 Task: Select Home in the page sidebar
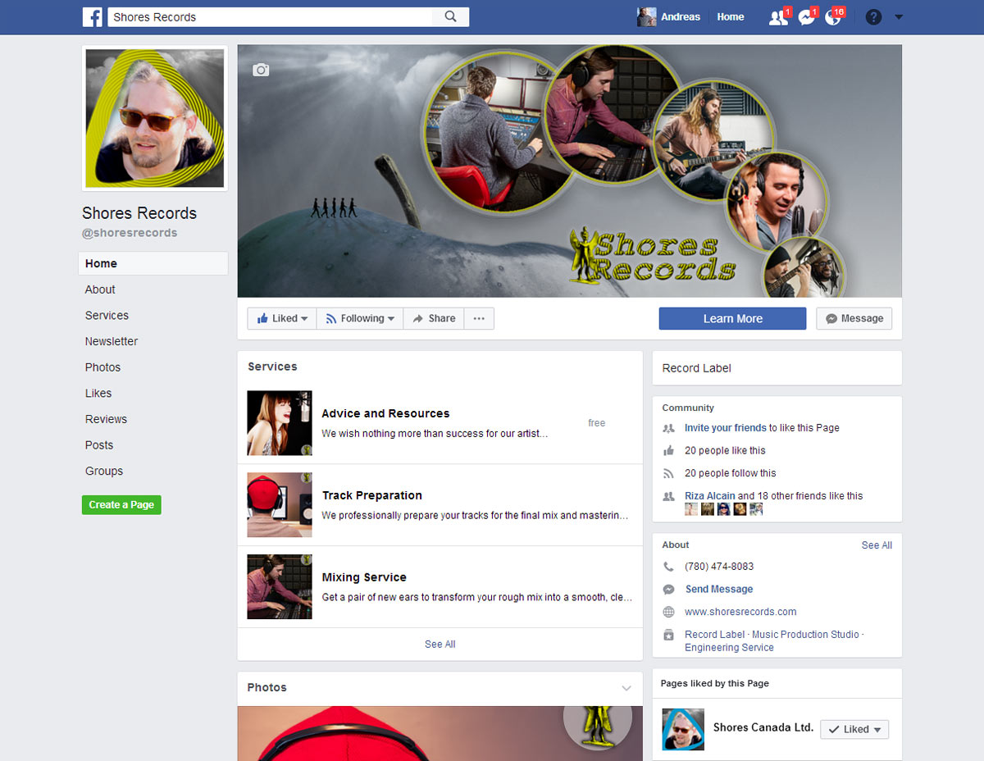point(153,263)
